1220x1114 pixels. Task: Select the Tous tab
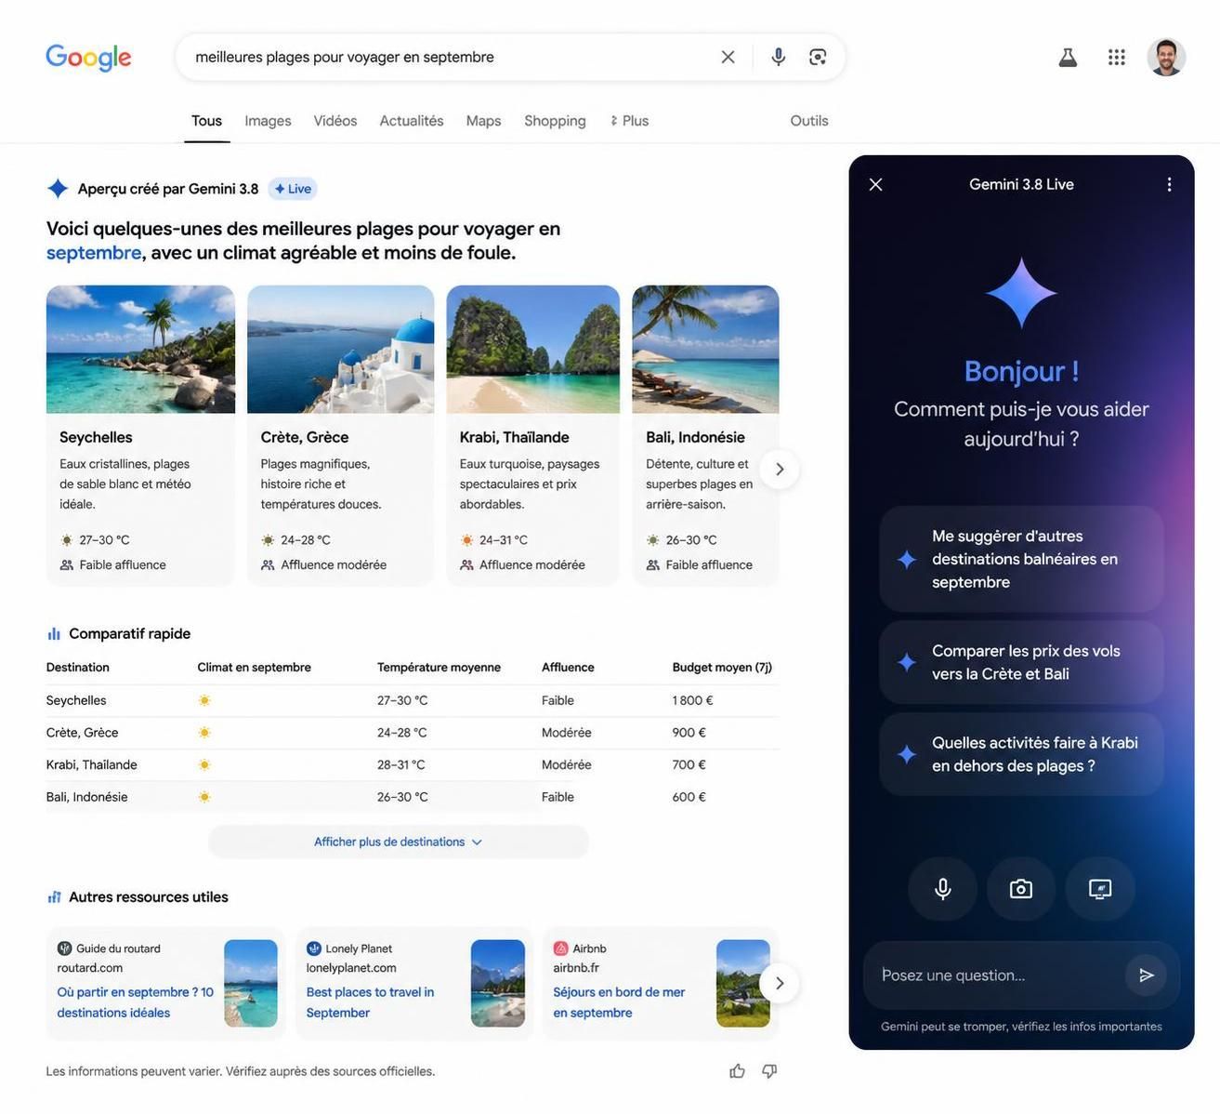point(206,121)
